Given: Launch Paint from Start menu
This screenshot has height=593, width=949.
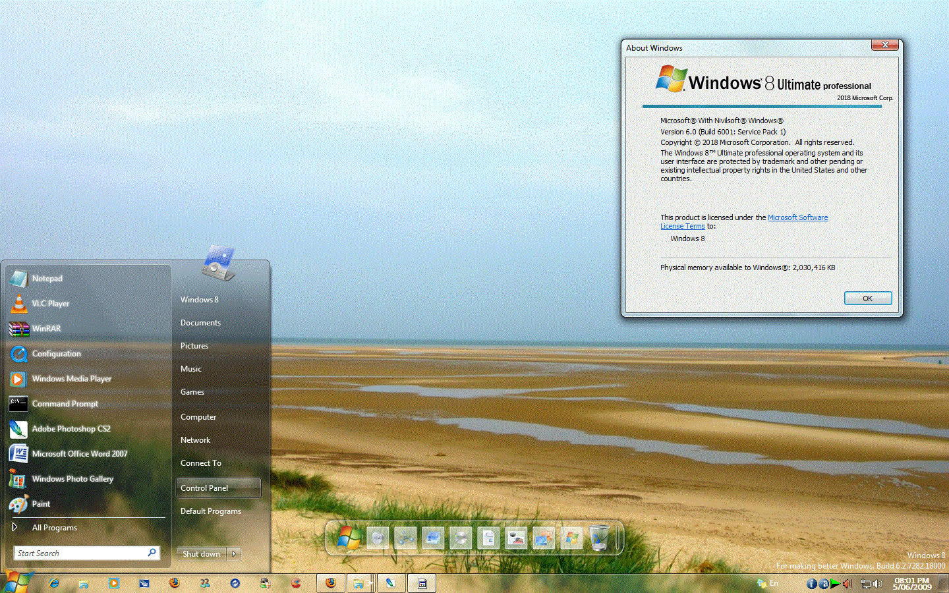Looking at the screenshot, I should point(88,504).
